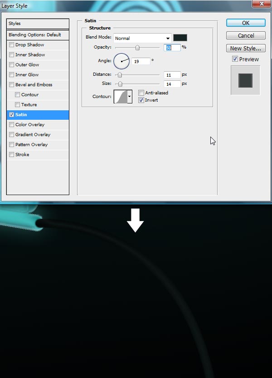
Task: Enable the Gradient Overlay checkbox
Action: (11, 134)
